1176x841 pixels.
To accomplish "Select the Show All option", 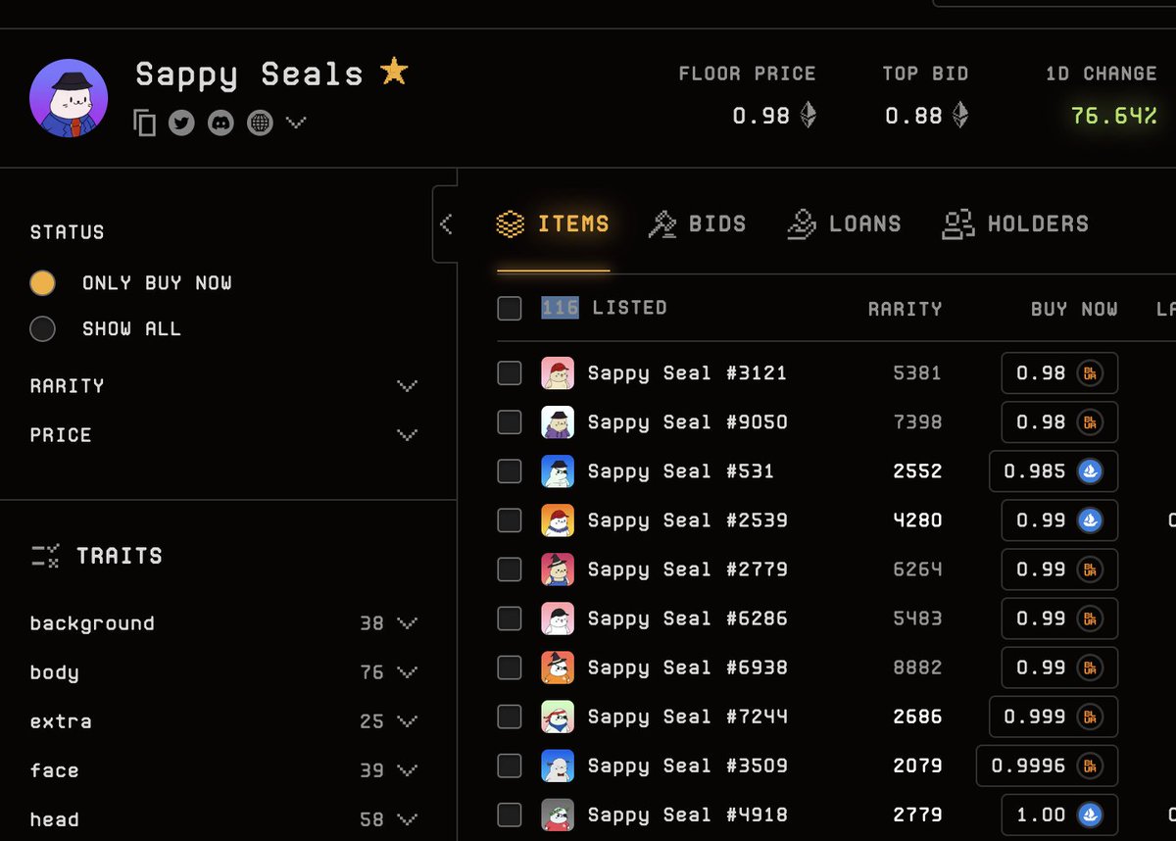I will point(106,328).
